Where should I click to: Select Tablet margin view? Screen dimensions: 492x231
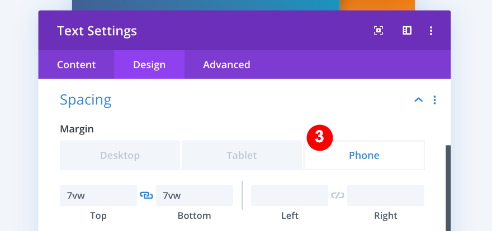(x=242, y=155)
